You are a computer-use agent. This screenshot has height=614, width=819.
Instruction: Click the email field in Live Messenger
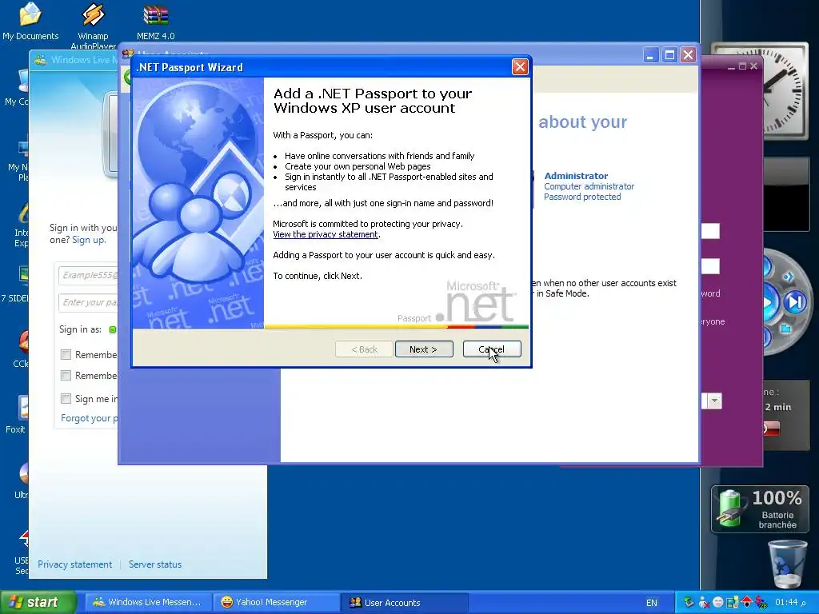[x=88, y=275]
